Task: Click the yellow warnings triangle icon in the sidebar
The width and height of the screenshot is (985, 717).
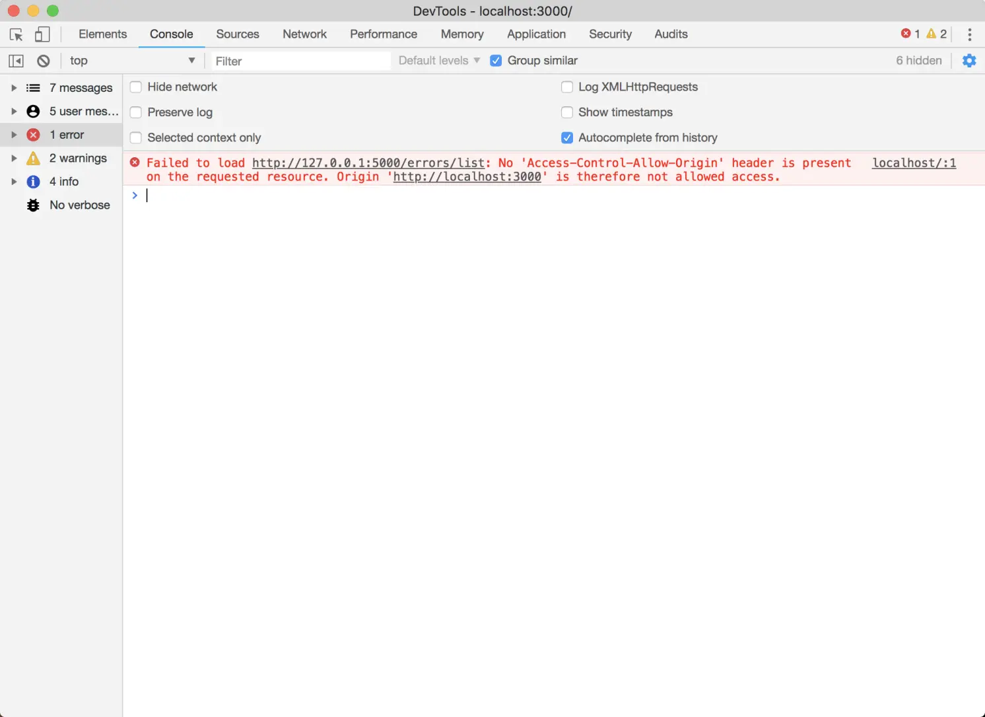Action: [33, 158]
